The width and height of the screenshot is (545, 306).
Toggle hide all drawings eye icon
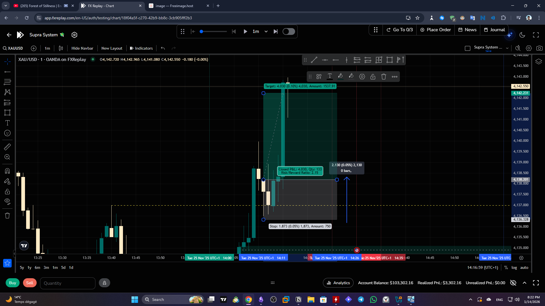7,202
